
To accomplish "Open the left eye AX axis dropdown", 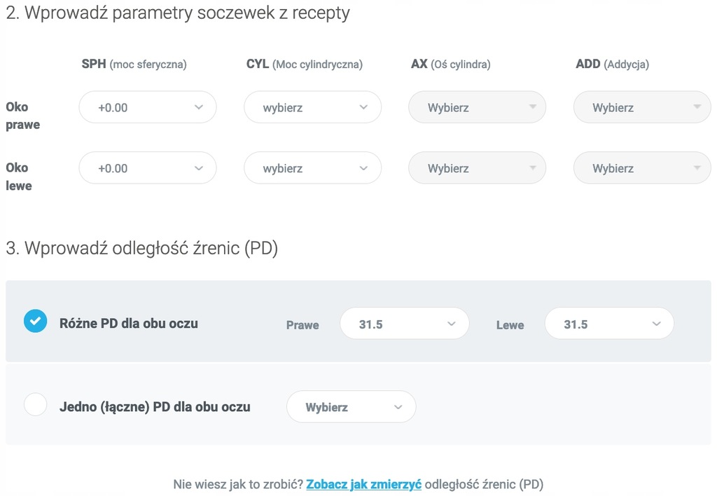I will [x=478, y=168].
